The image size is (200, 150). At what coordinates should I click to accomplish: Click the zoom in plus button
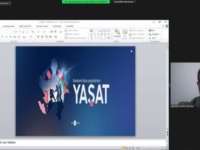(162, 148)
